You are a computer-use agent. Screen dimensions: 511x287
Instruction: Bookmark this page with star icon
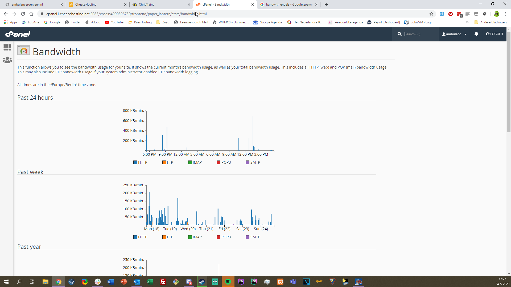[x=431, y=14]
